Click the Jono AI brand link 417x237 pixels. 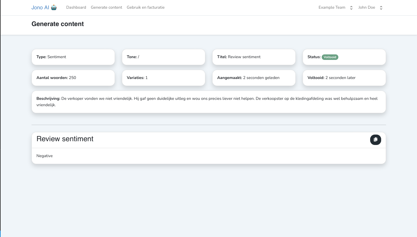point(40,8)
